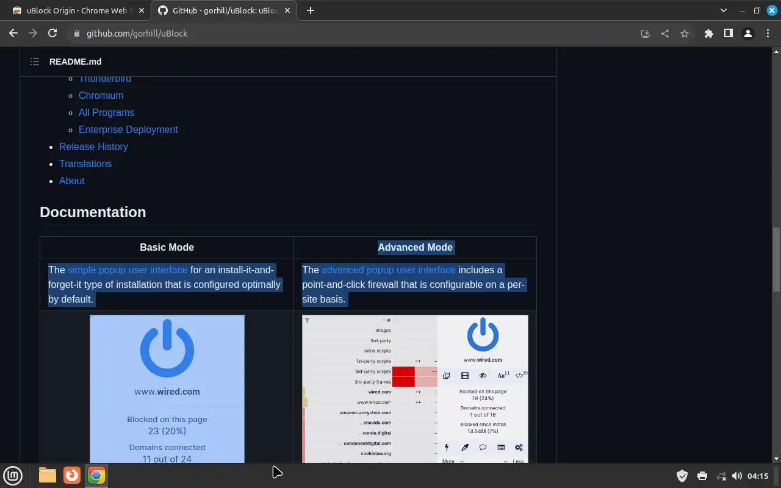Go back to previous page

click(13, 34)
